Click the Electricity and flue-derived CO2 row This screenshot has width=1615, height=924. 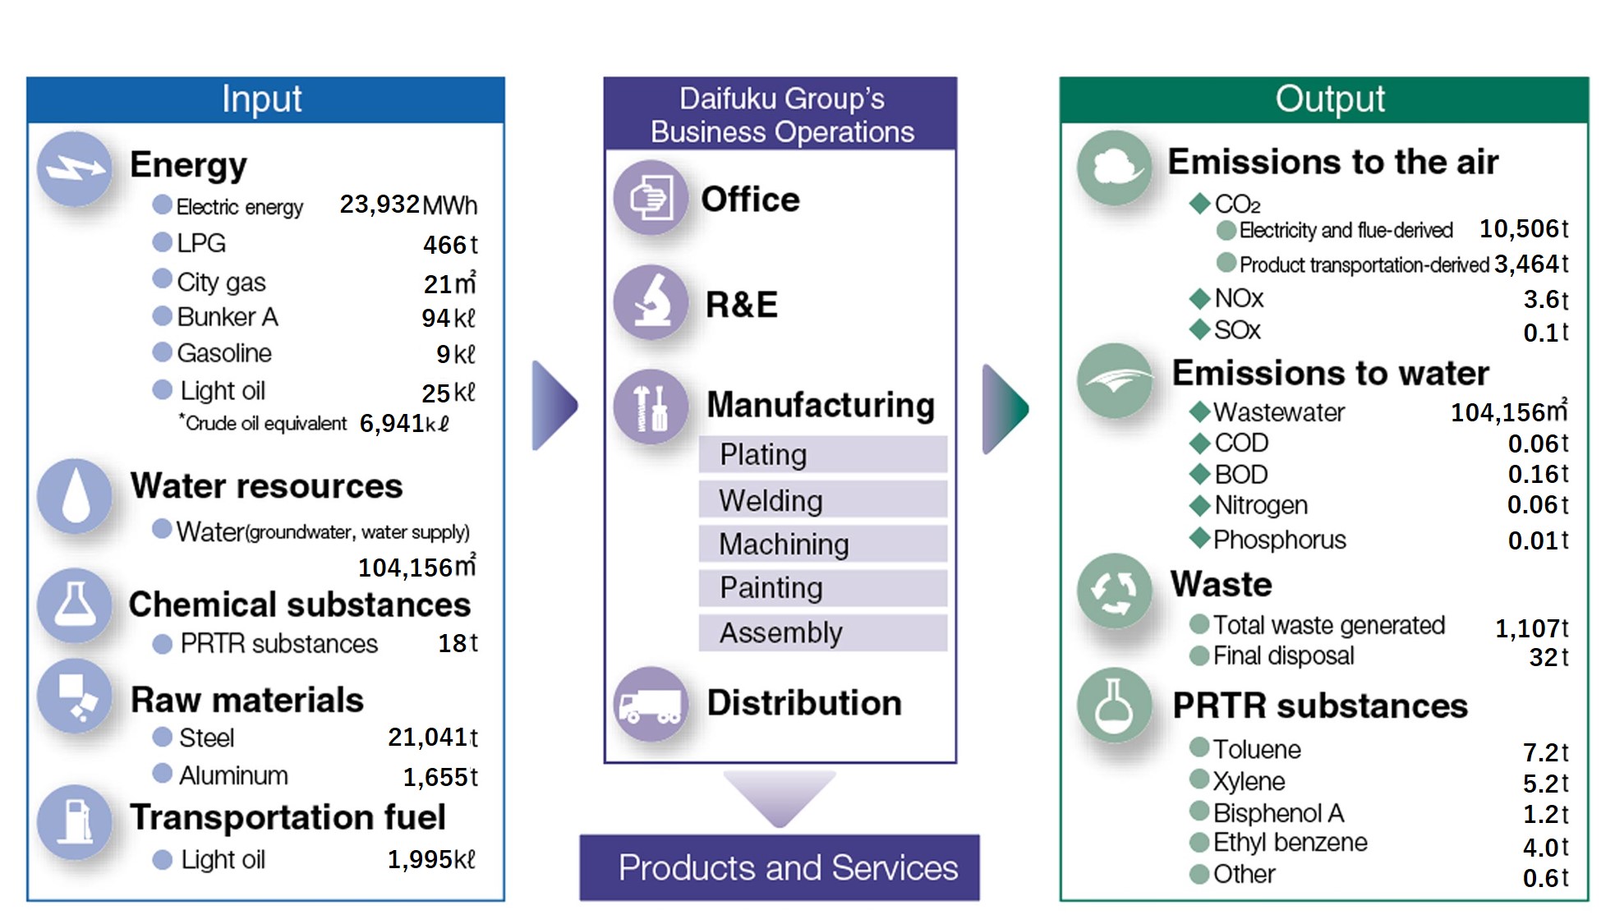[1392, 229]
